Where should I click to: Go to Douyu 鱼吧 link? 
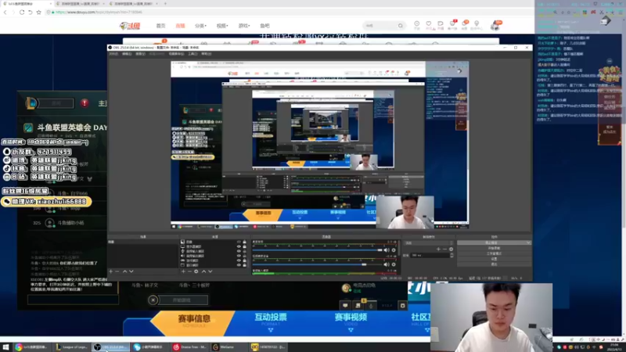tap(264, 26)
